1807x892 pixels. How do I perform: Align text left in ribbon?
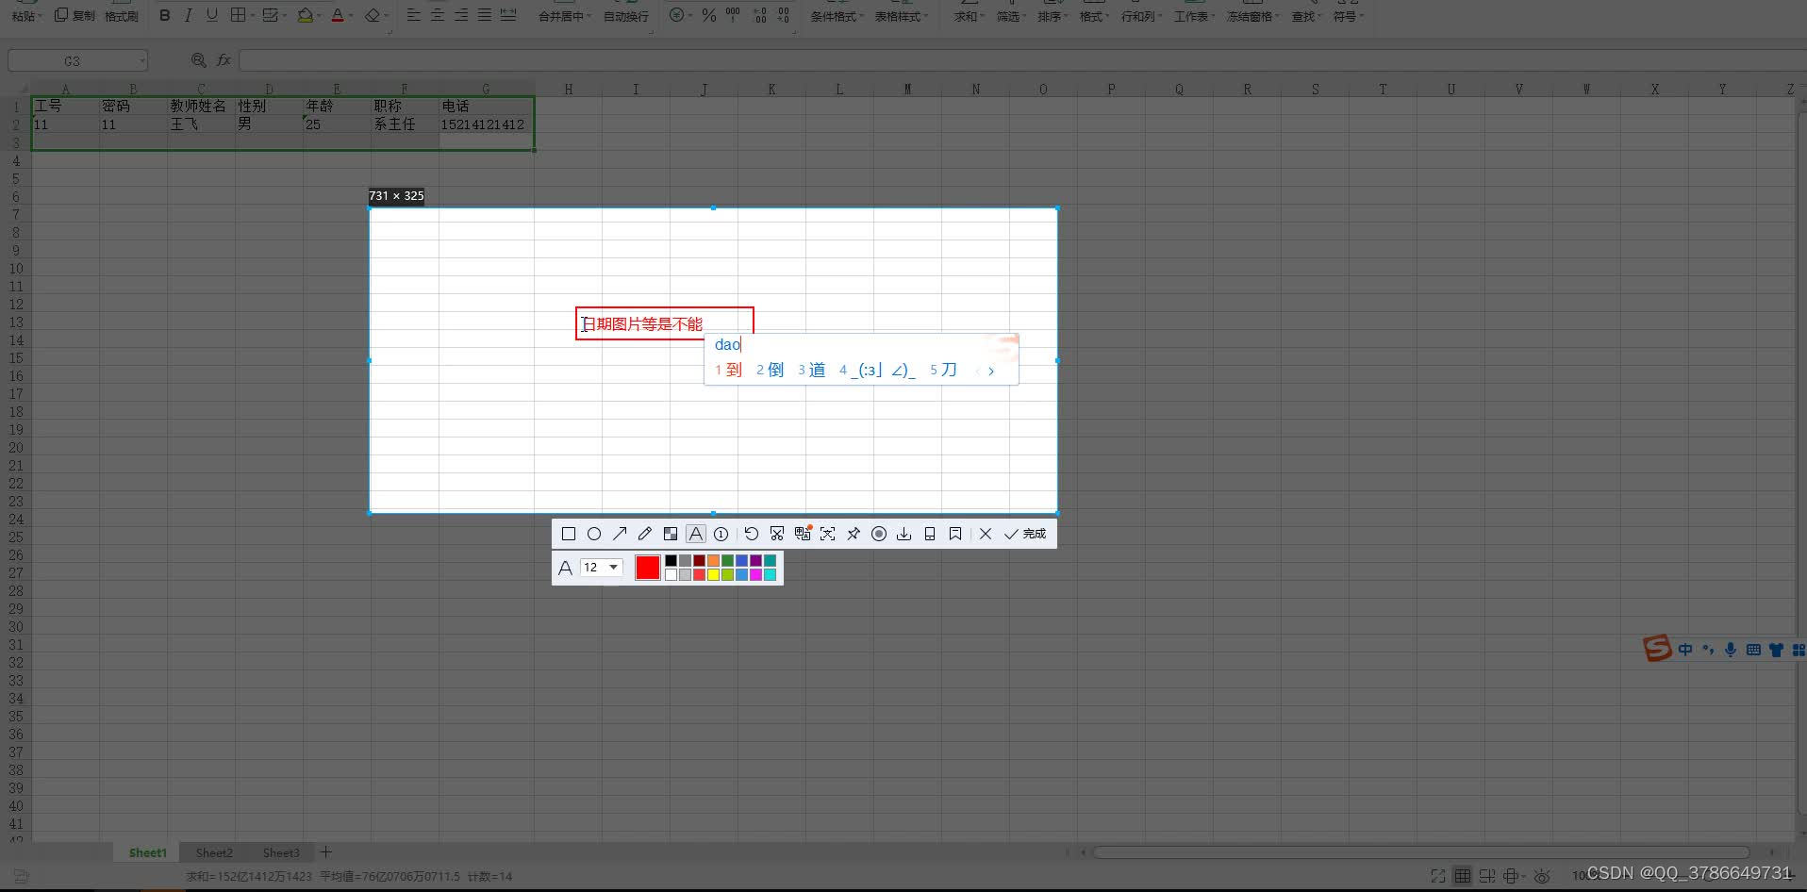point(414,15)
